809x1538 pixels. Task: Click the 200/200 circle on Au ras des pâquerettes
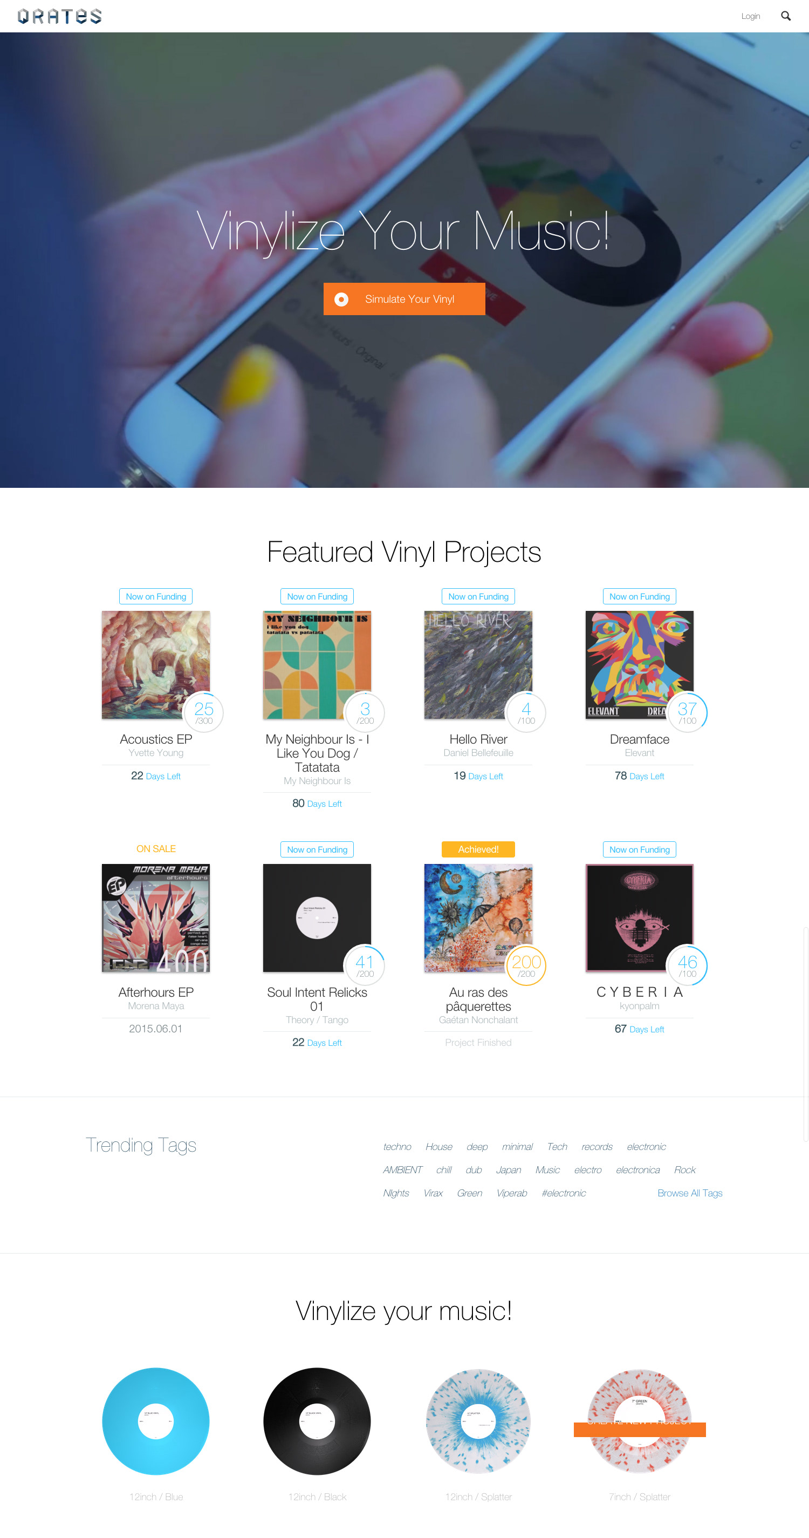click(x=526, y=965)
